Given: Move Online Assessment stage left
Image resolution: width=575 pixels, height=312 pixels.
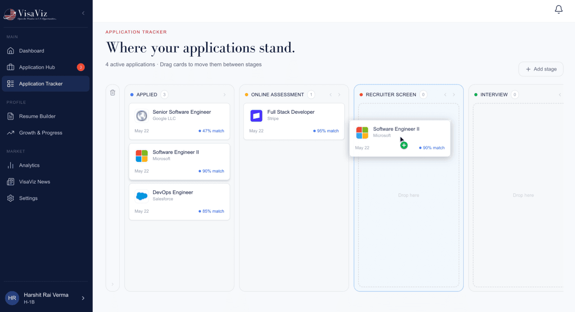Looking at the screenshot, I should pyautogui.click(x=331, y=95).
